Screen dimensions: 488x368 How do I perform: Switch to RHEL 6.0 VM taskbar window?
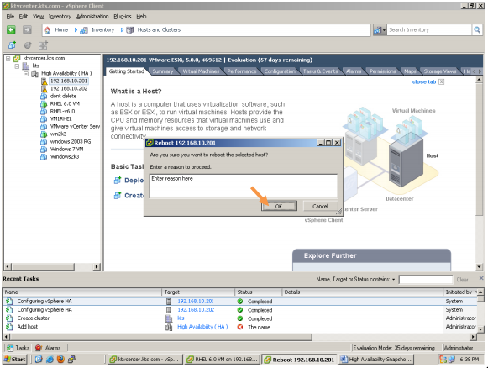[x=222, y=360]
